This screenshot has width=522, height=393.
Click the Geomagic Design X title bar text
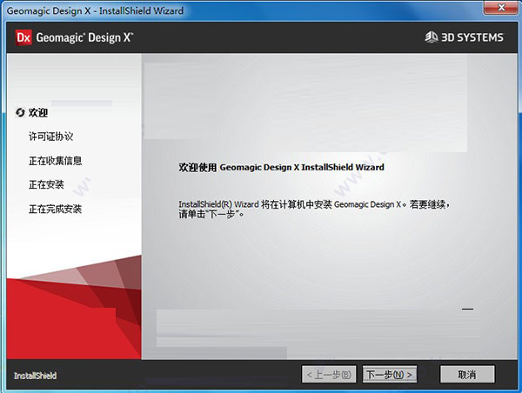[x=95, y=10]
